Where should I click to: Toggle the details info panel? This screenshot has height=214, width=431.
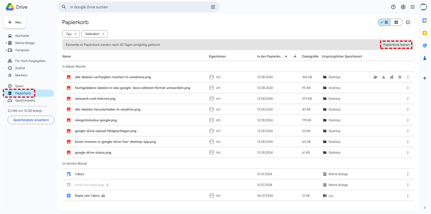point(408,22)
